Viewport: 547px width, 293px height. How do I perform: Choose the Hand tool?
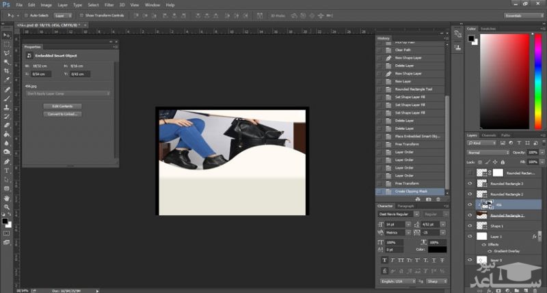click(7, 198)
